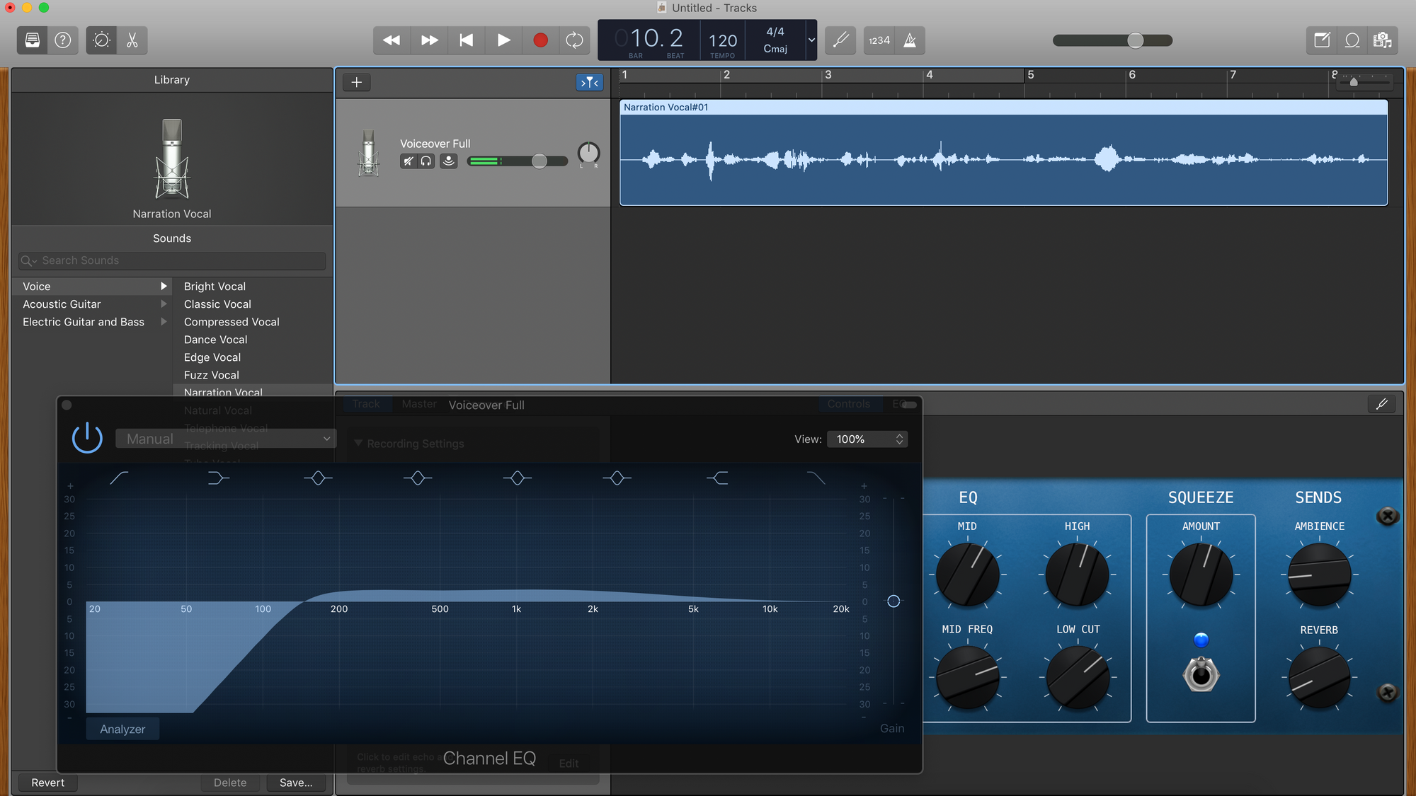Toggle Channel EQ power button
The image size is (1416, 796).
pyautogui.click(x=87, y=439)
